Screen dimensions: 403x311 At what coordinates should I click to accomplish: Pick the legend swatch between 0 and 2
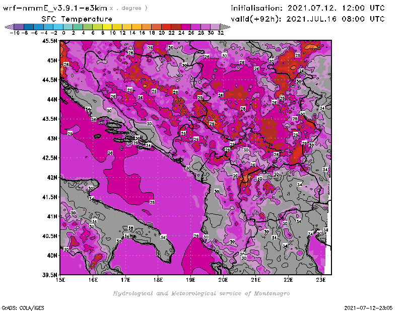coord(68,27)
